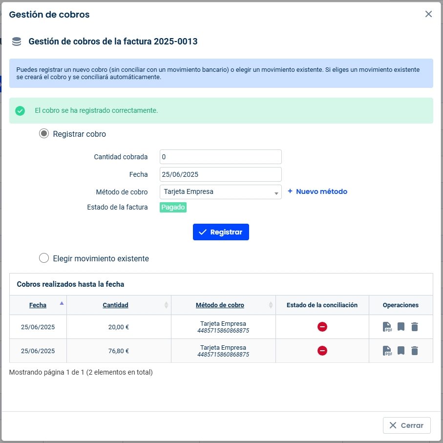Sort table by Método de cobro column
443x443 pixels.
pyautogui.click(x=220, y=305)
